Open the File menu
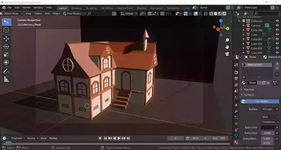Screen dimensions: 281x150 tap(10, 8)
